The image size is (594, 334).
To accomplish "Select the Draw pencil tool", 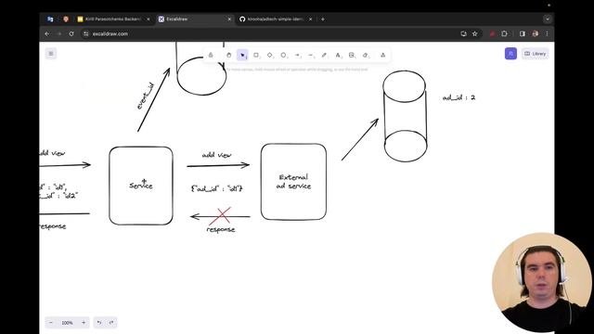I will (x=324, y=56).
